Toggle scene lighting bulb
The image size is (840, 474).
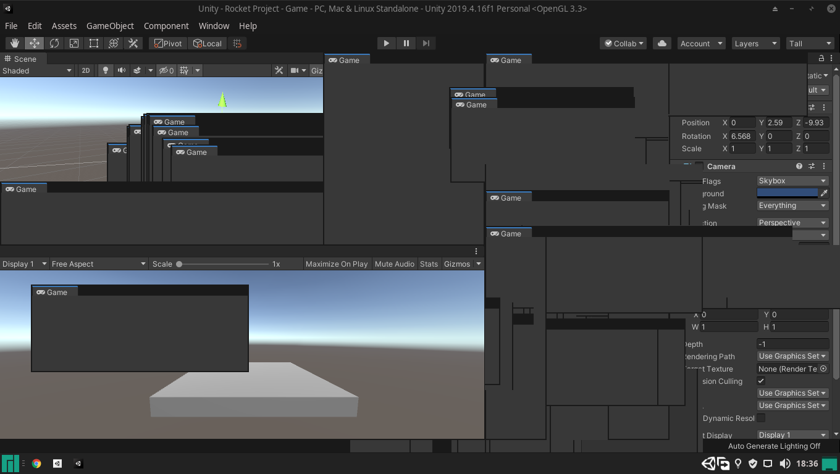pyautogui.click(x=106, y=70)
